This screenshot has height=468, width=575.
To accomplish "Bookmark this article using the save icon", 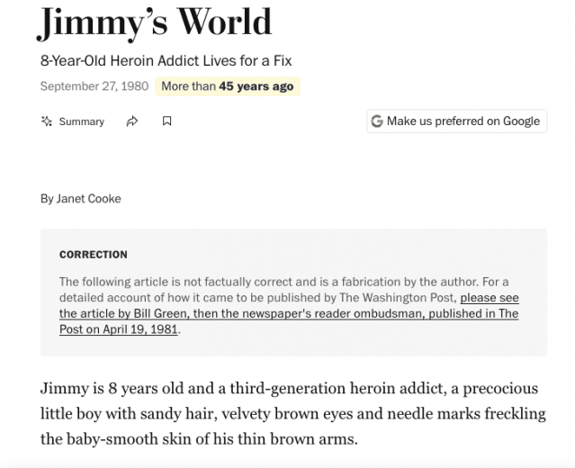I will [x=166, y=121].
